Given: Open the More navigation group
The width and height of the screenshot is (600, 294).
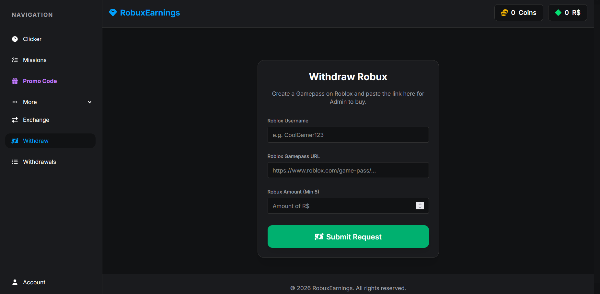Looking at the screenshot, I should tap(50, 102).
